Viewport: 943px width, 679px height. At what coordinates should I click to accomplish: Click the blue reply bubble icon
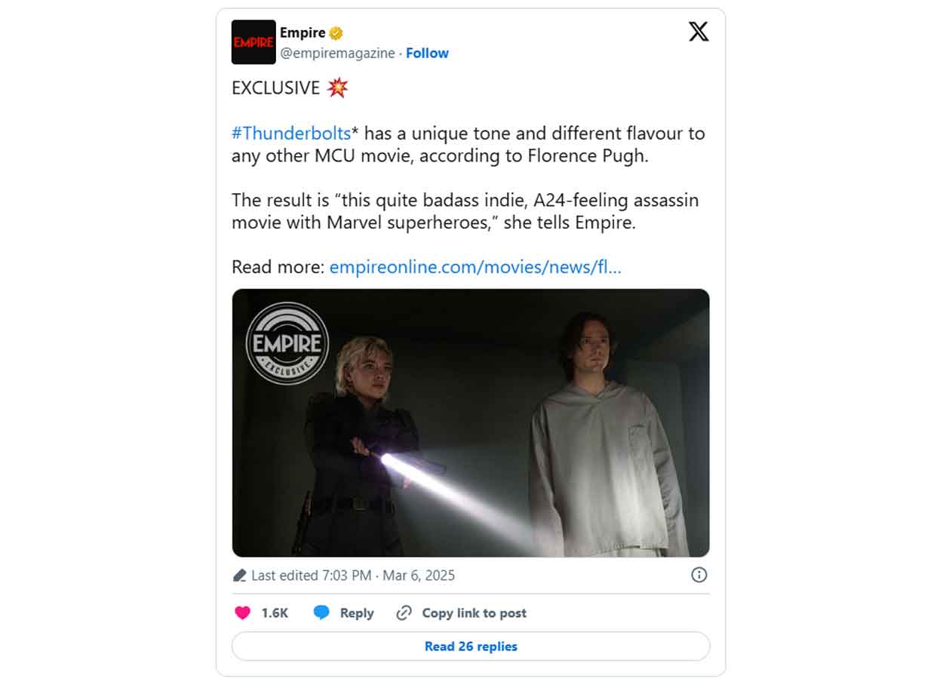[321, 613]
